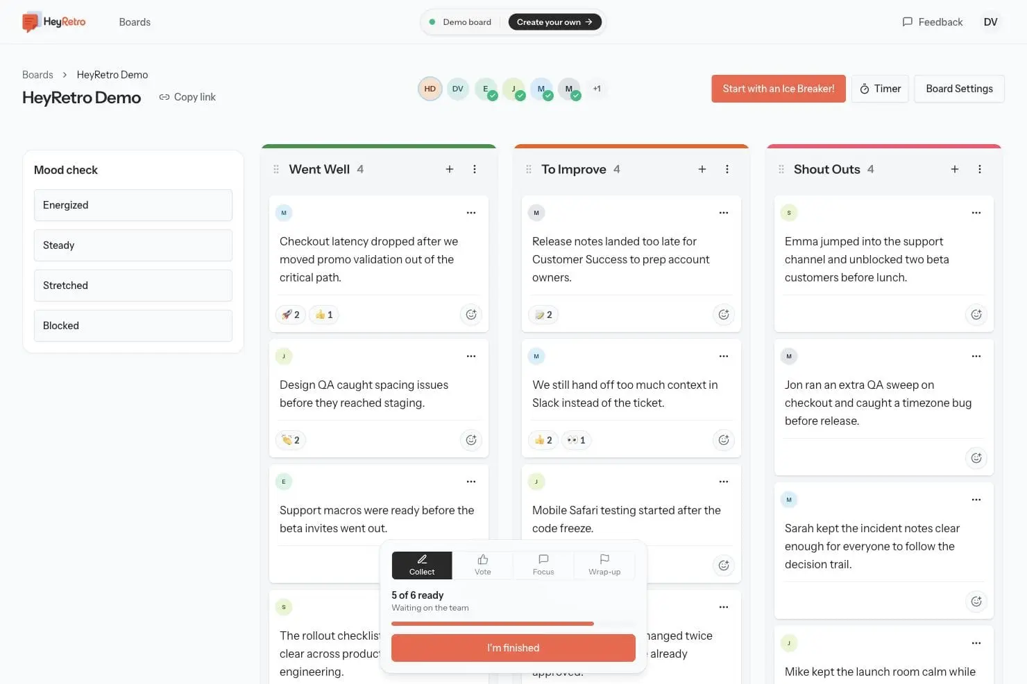Click the HD participant avatar

tap(430, 89)
